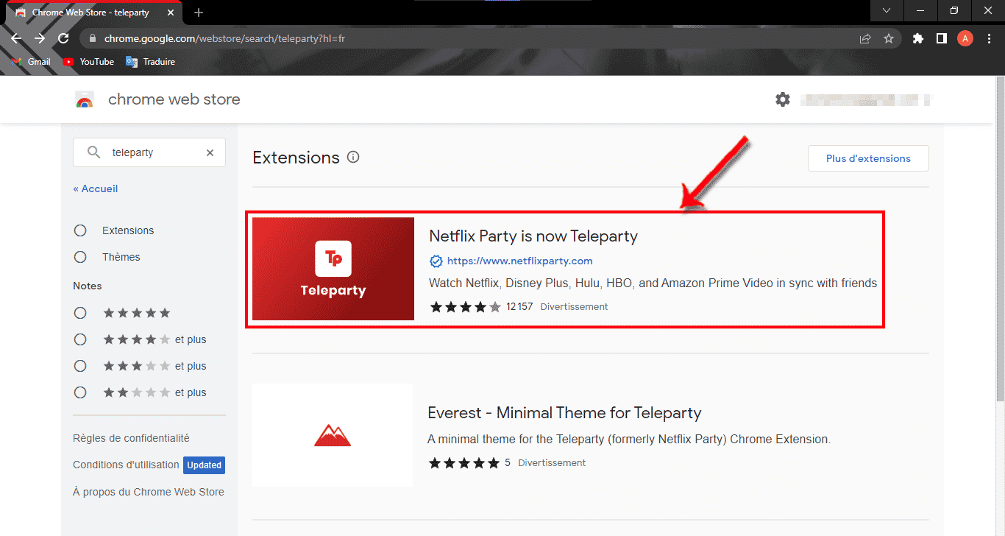This screenshot has width=1005, height=536.
Task: Open the https://www.netflixparty.com link
Action: click(519, 261)
